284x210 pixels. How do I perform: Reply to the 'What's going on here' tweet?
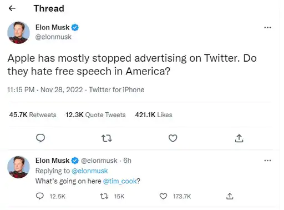coord(40,196)
